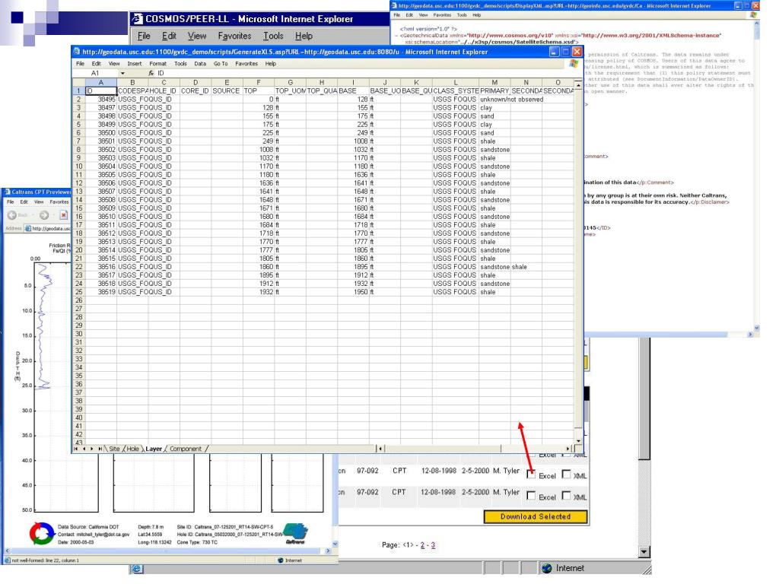Switch to the Site sheet tab
The height and width of the screenshot is (584, 779).
coord(114,449)
